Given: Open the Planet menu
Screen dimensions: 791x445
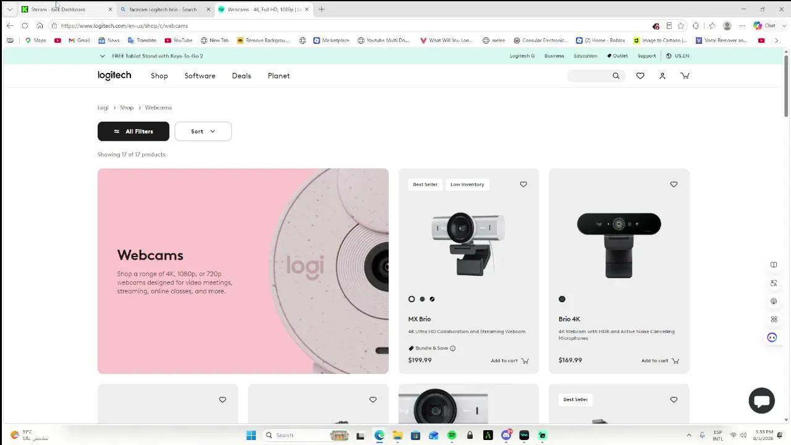Looking at the screenshot, I should point(279,76).
